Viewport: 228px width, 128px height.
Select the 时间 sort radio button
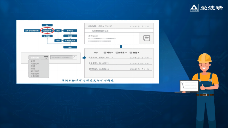click(x=105, y=53)
